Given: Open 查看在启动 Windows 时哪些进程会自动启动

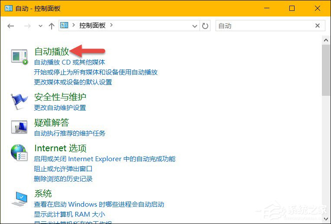Looking at the screenshot, I should (x=99, y=204).
